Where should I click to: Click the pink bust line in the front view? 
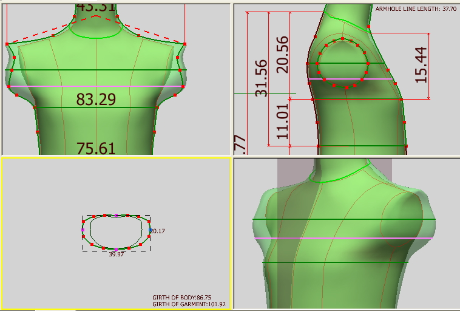(x=96, y=86)
